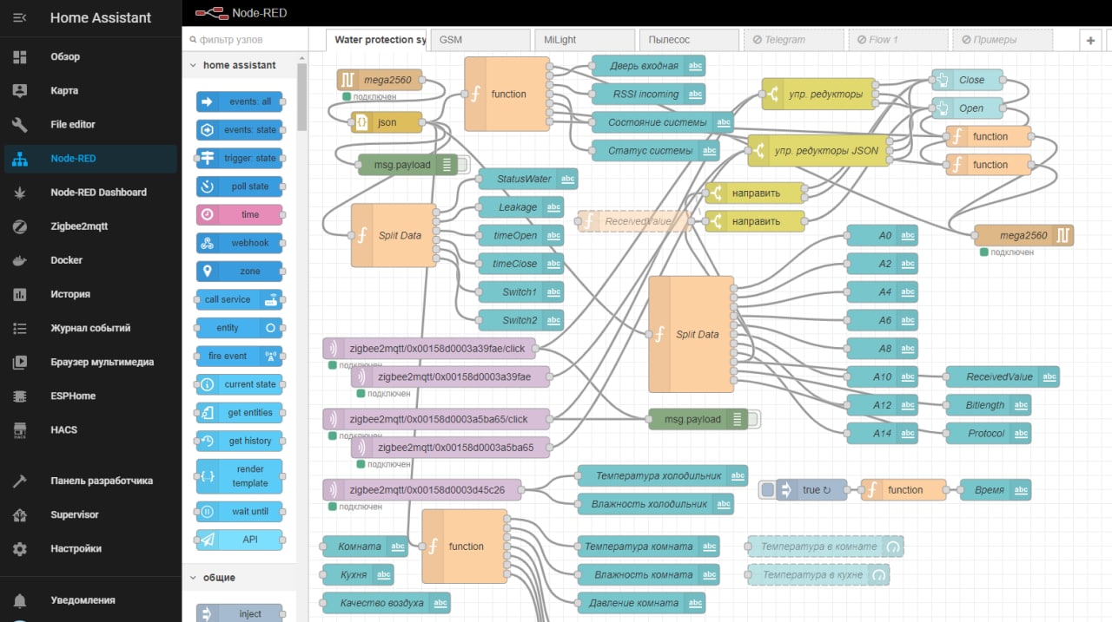Trigger the 'true' inject node button
1112x622 pixels.
coord(767,490)
